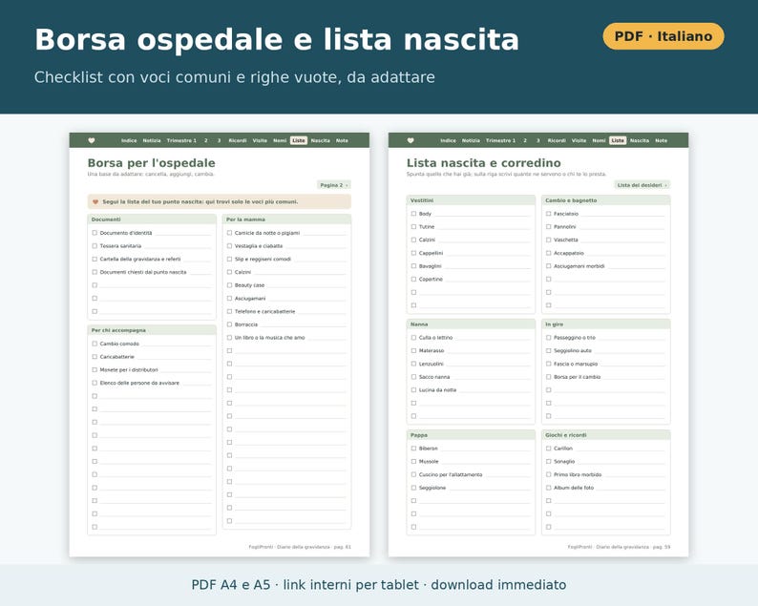
Task: Click the Giochi e ricordi section header
Action: (605, 435)
